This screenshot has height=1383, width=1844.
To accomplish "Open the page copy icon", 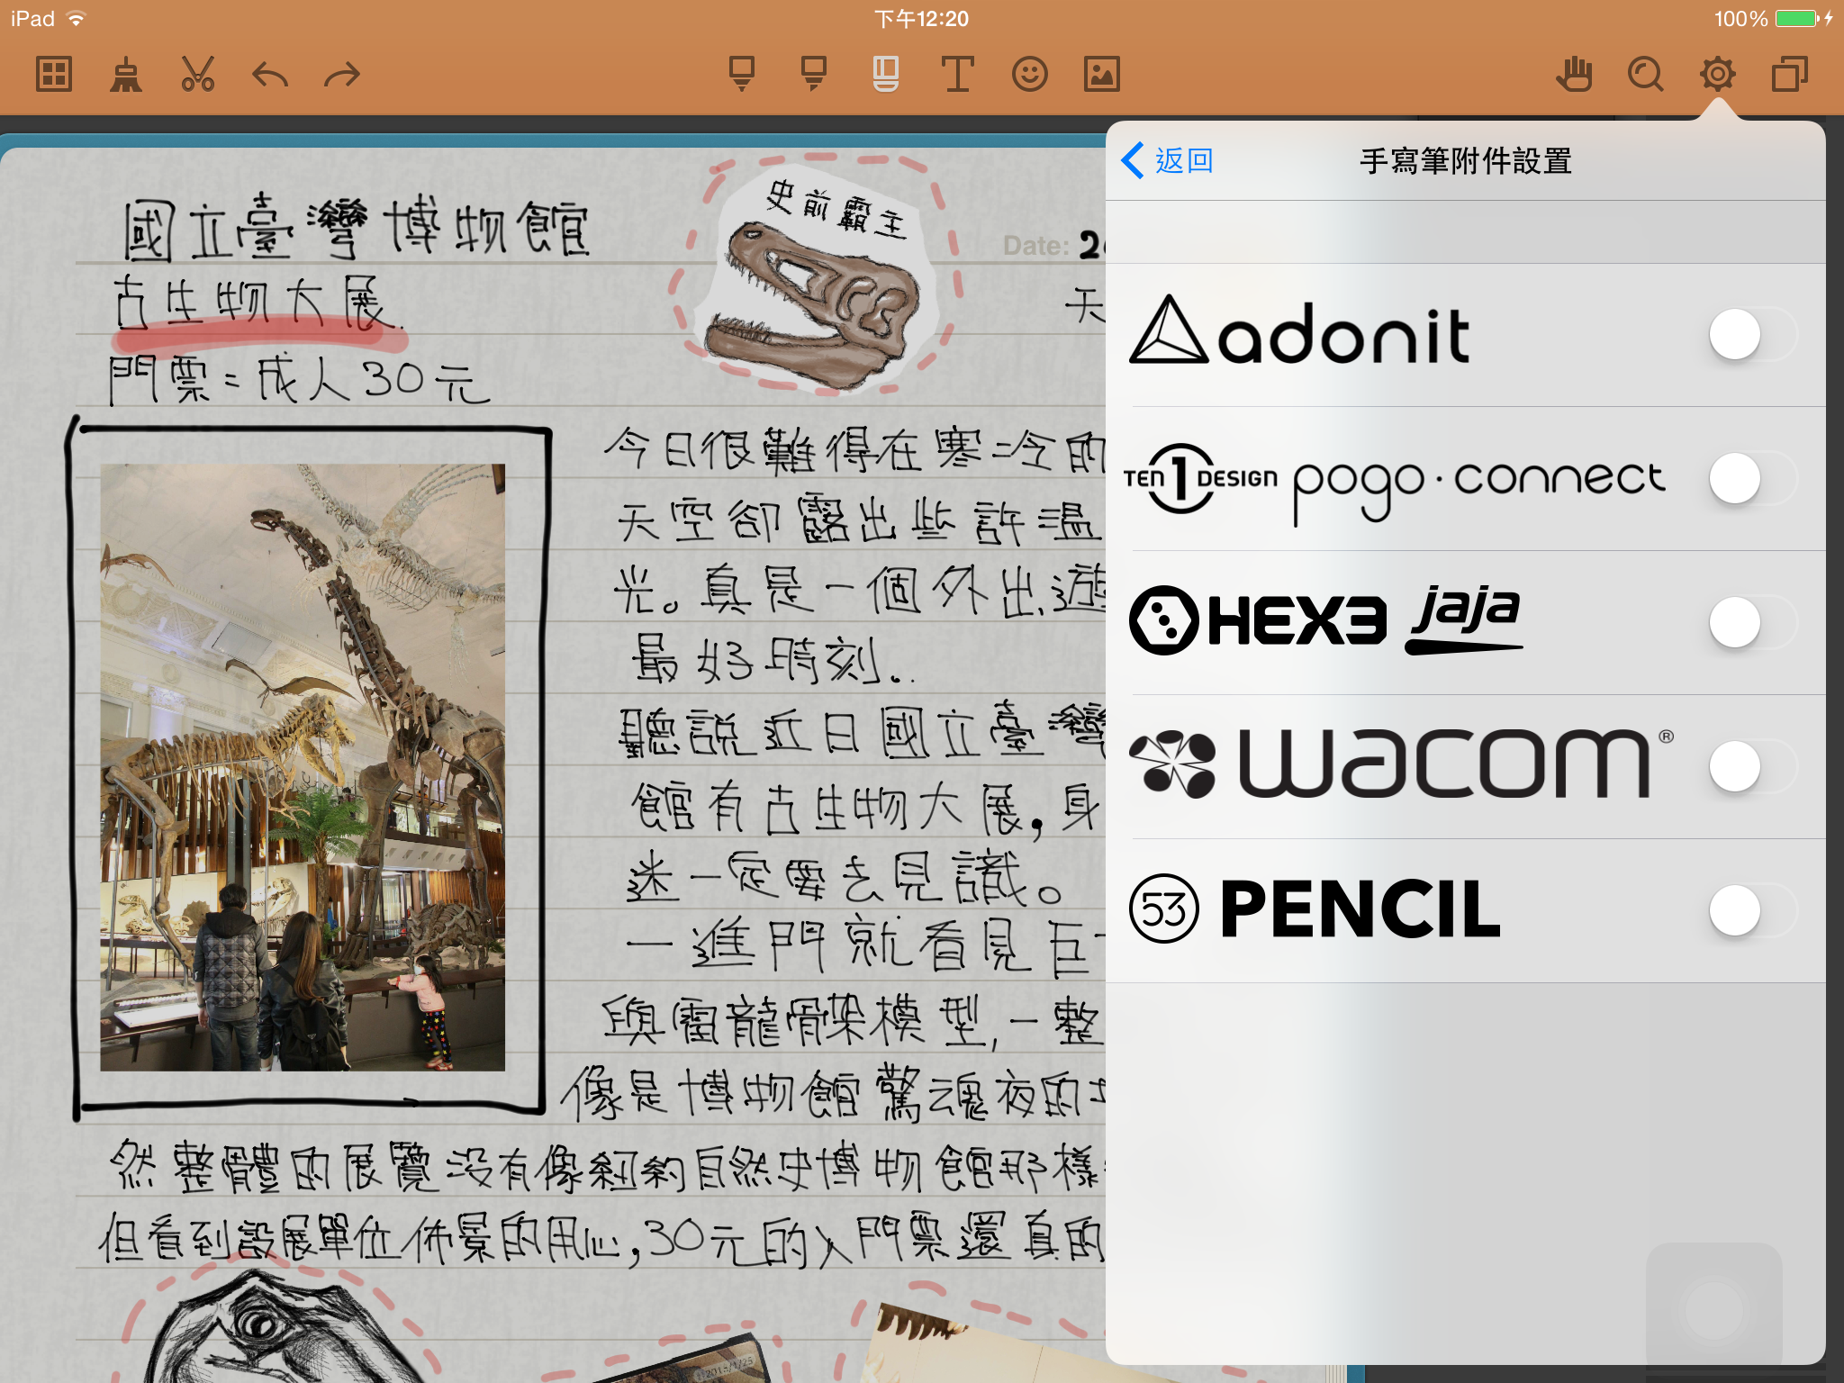I will 1790,74.
